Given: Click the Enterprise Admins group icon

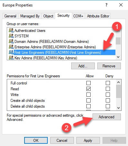Looking at the screenshot, I should pos(11,47).
